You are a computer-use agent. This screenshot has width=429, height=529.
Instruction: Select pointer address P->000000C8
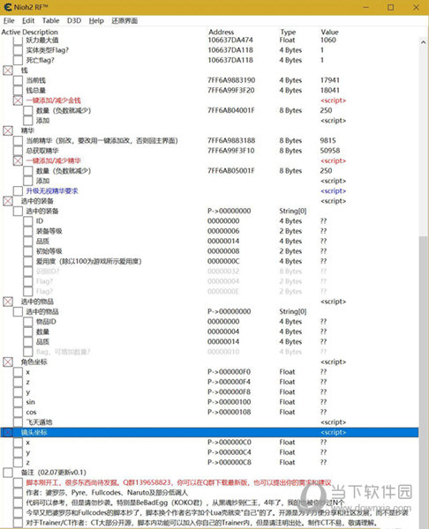click(x=229, y=462)
